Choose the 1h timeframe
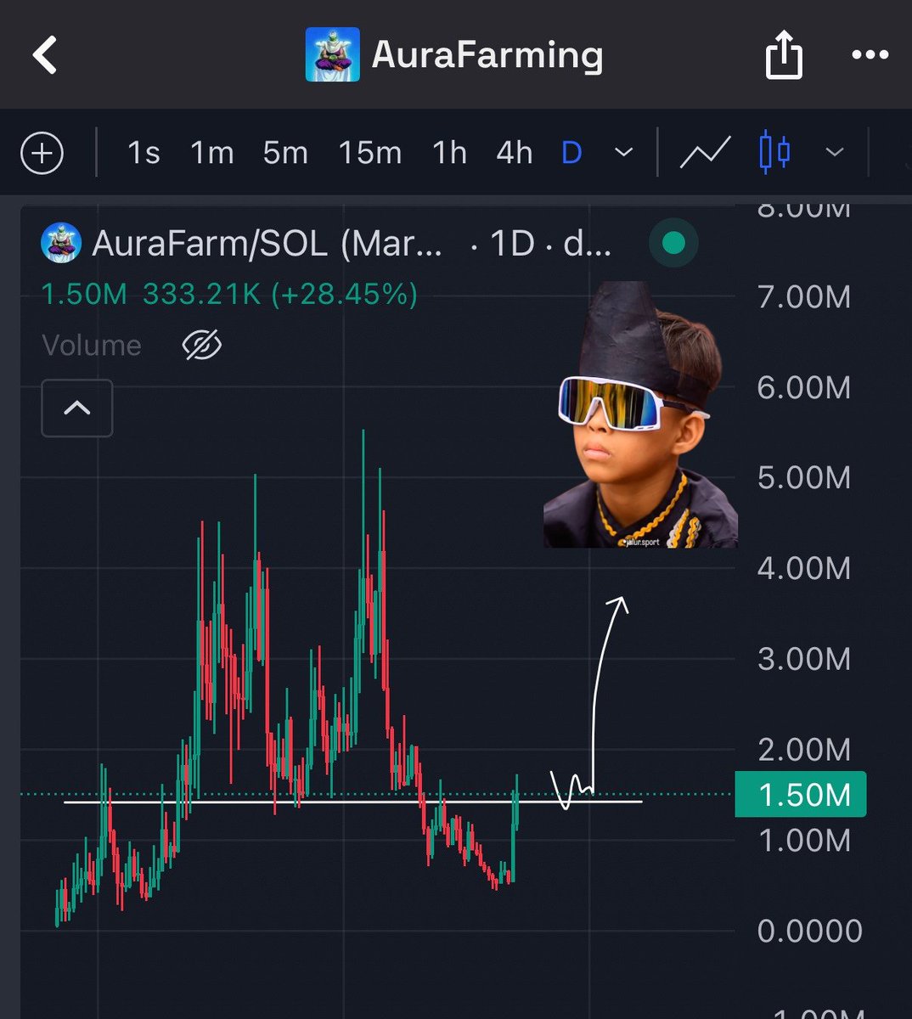The height and width of the screenshot is (1019, 912). (449, 153)
